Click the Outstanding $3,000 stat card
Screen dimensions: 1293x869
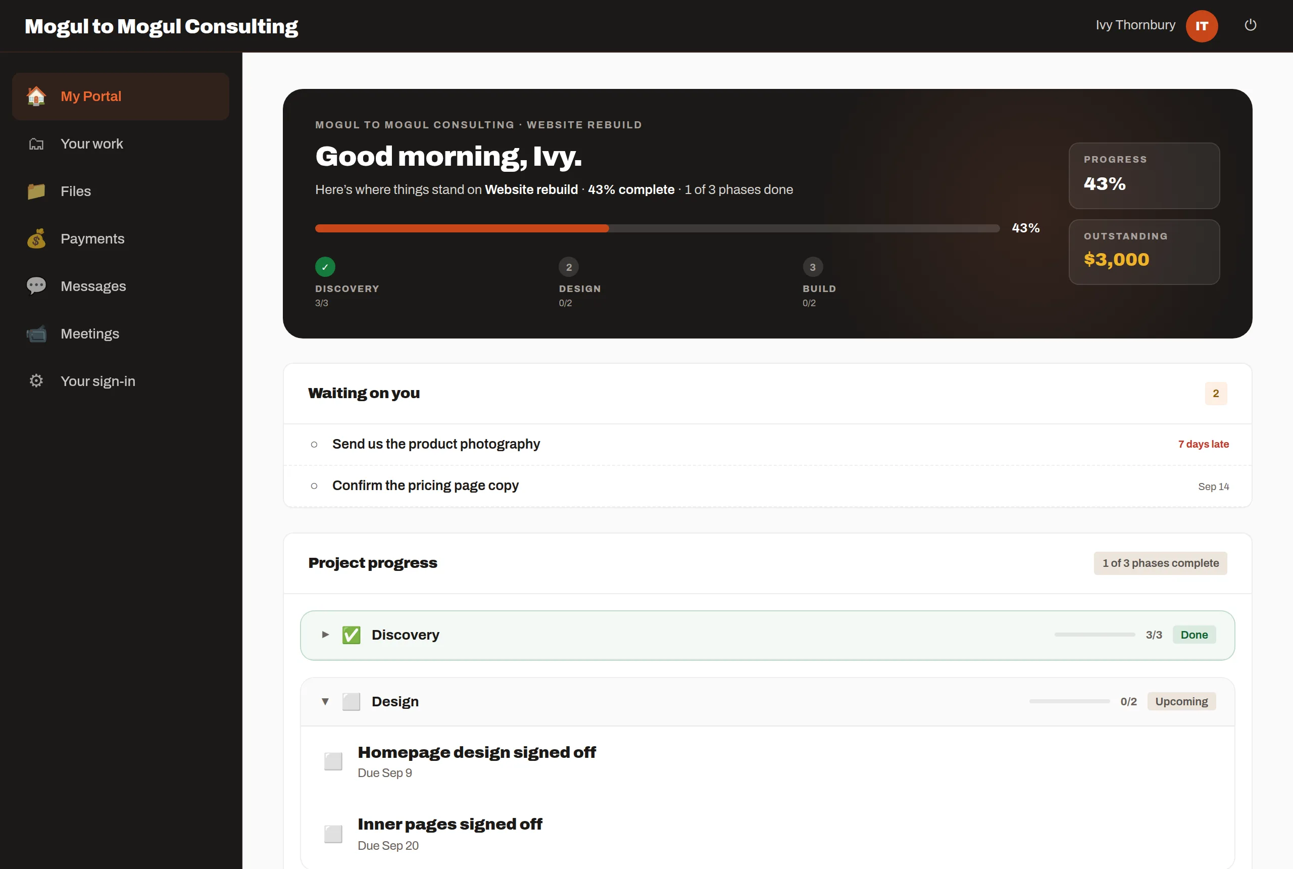click(1144, 252)
